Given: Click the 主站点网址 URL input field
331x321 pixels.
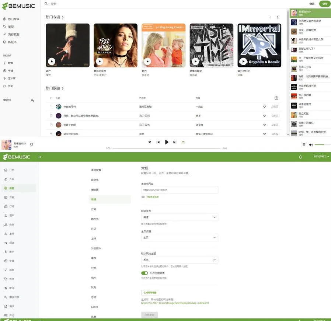Looking at the screenshot, I should [180, 190].
